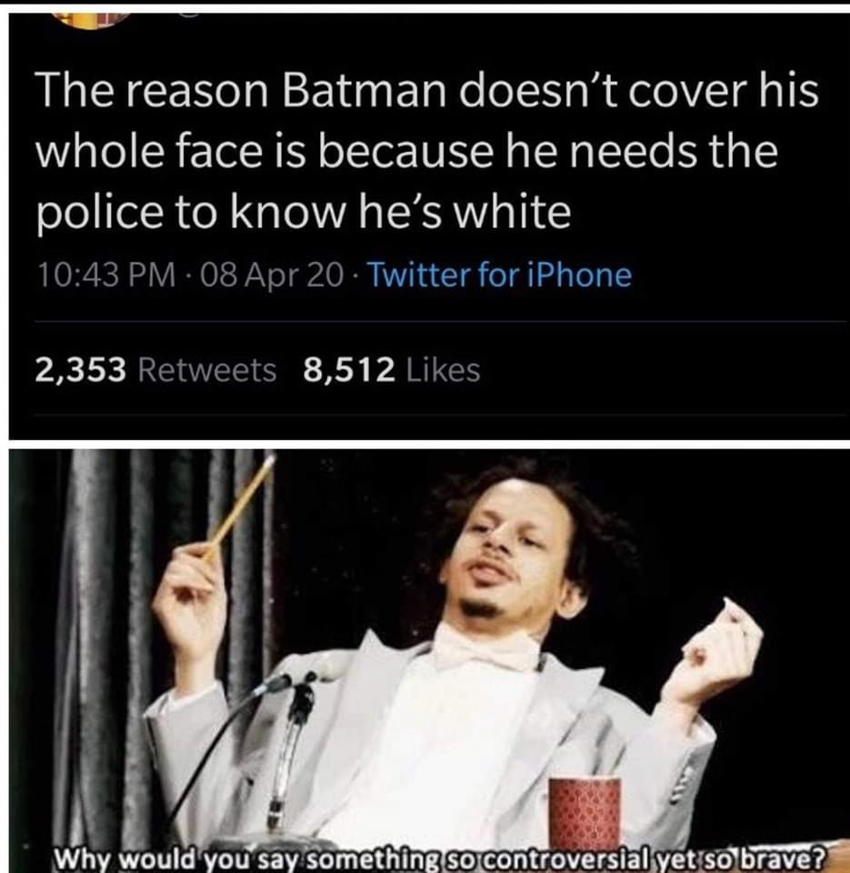The height and width of the screenshot is (873, 850).
Task: View the 2,353 Retweets list
Action: (x=155, y=369)
